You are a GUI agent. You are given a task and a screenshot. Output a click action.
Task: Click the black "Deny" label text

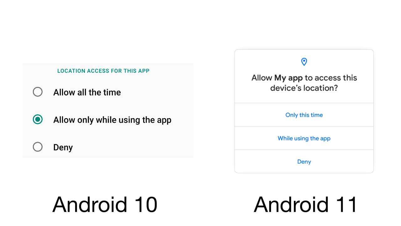point(63,147)
